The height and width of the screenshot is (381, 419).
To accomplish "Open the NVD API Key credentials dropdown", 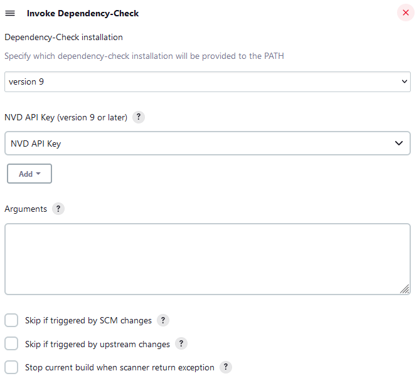I will click(x=208, y=144).
